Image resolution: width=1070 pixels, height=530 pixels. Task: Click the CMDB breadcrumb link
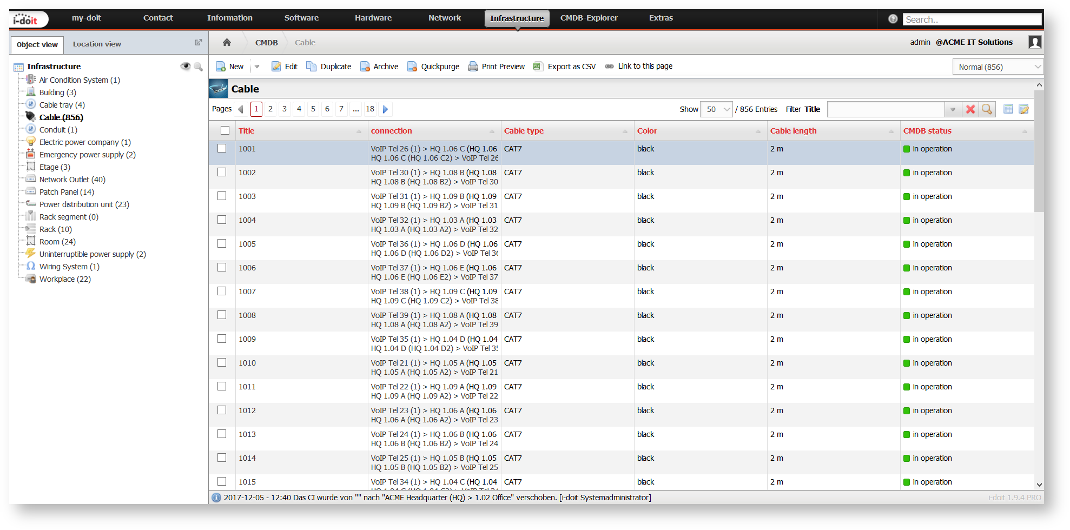tap(267, 42)
